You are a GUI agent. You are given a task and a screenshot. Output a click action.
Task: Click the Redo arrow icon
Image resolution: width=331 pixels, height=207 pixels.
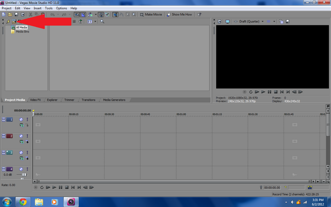(64, 14)
